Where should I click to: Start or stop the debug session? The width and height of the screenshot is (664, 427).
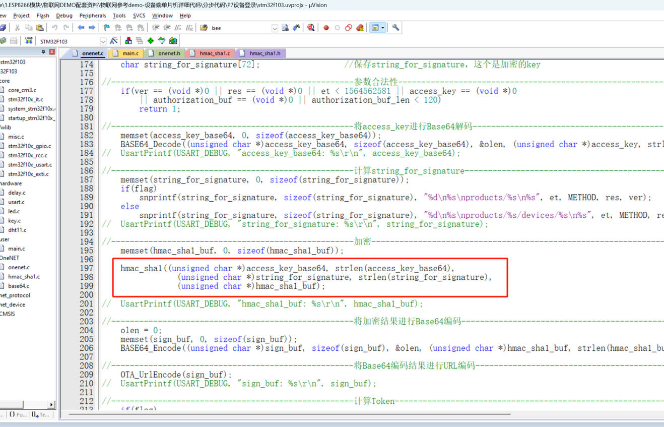[x=311, y=28]
